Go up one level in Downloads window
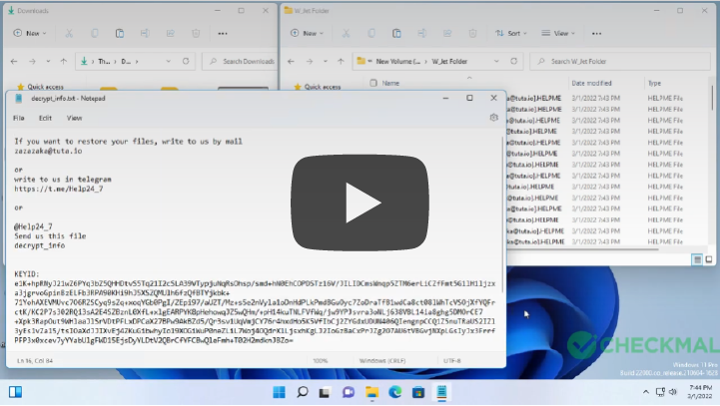Viewport: 720px width, 406px height. tap(63, 61)
